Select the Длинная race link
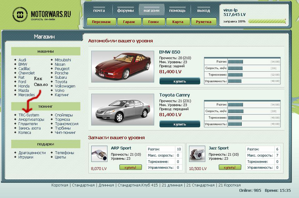The image size is (299, 198). tap(106, 185)
